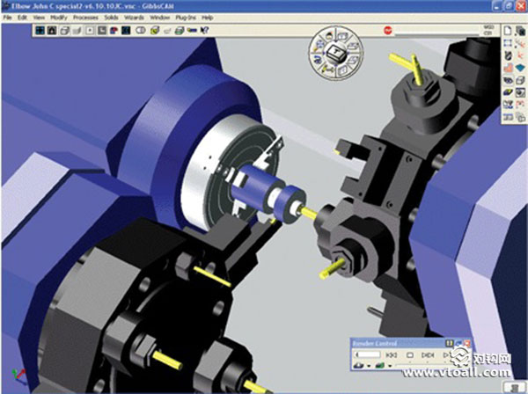Click the blank document icon in right palette
This screenshot has height=394, width=528.
click(x=508, y=31)
